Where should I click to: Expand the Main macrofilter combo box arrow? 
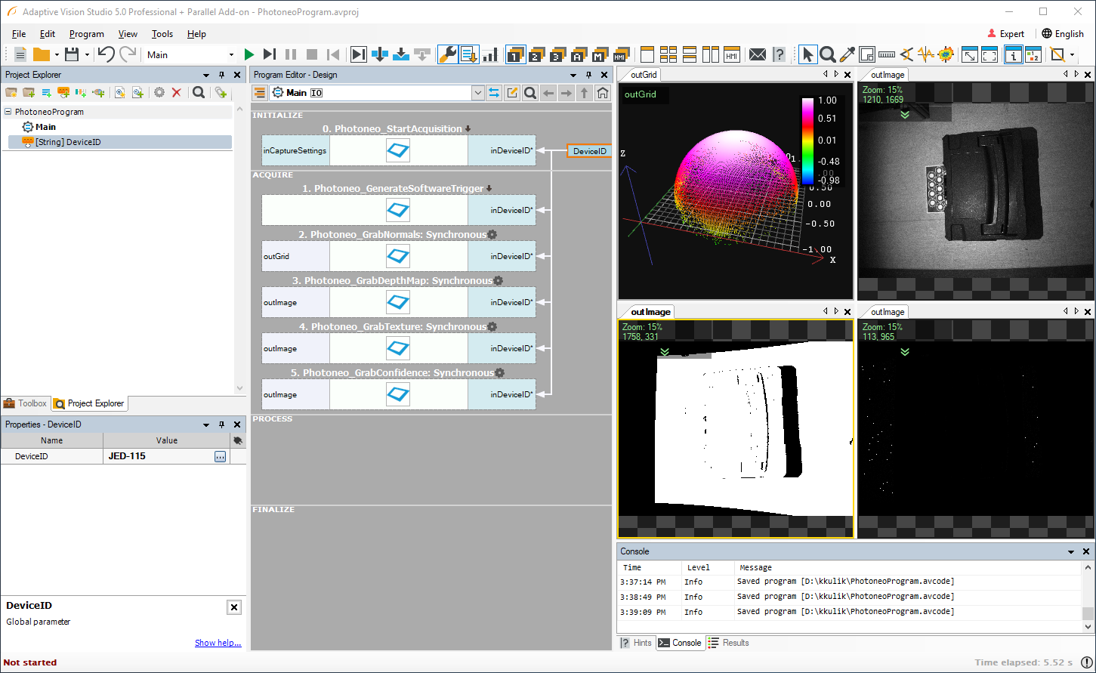[477, 93]
